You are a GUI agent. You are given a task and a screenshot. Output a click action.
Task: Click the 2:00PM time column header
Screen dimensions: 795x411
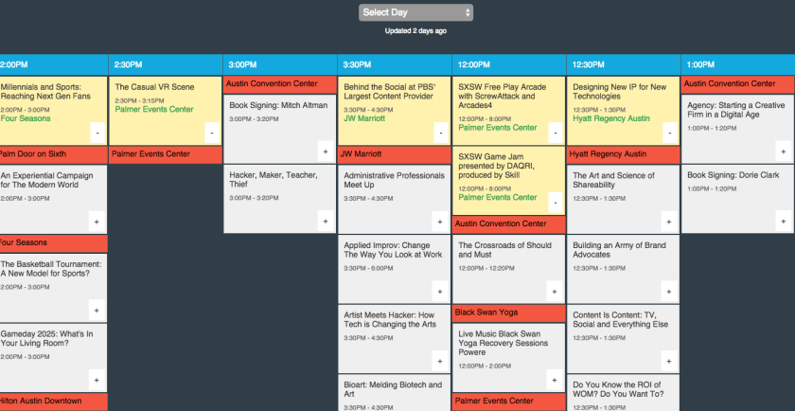(54, 65)
